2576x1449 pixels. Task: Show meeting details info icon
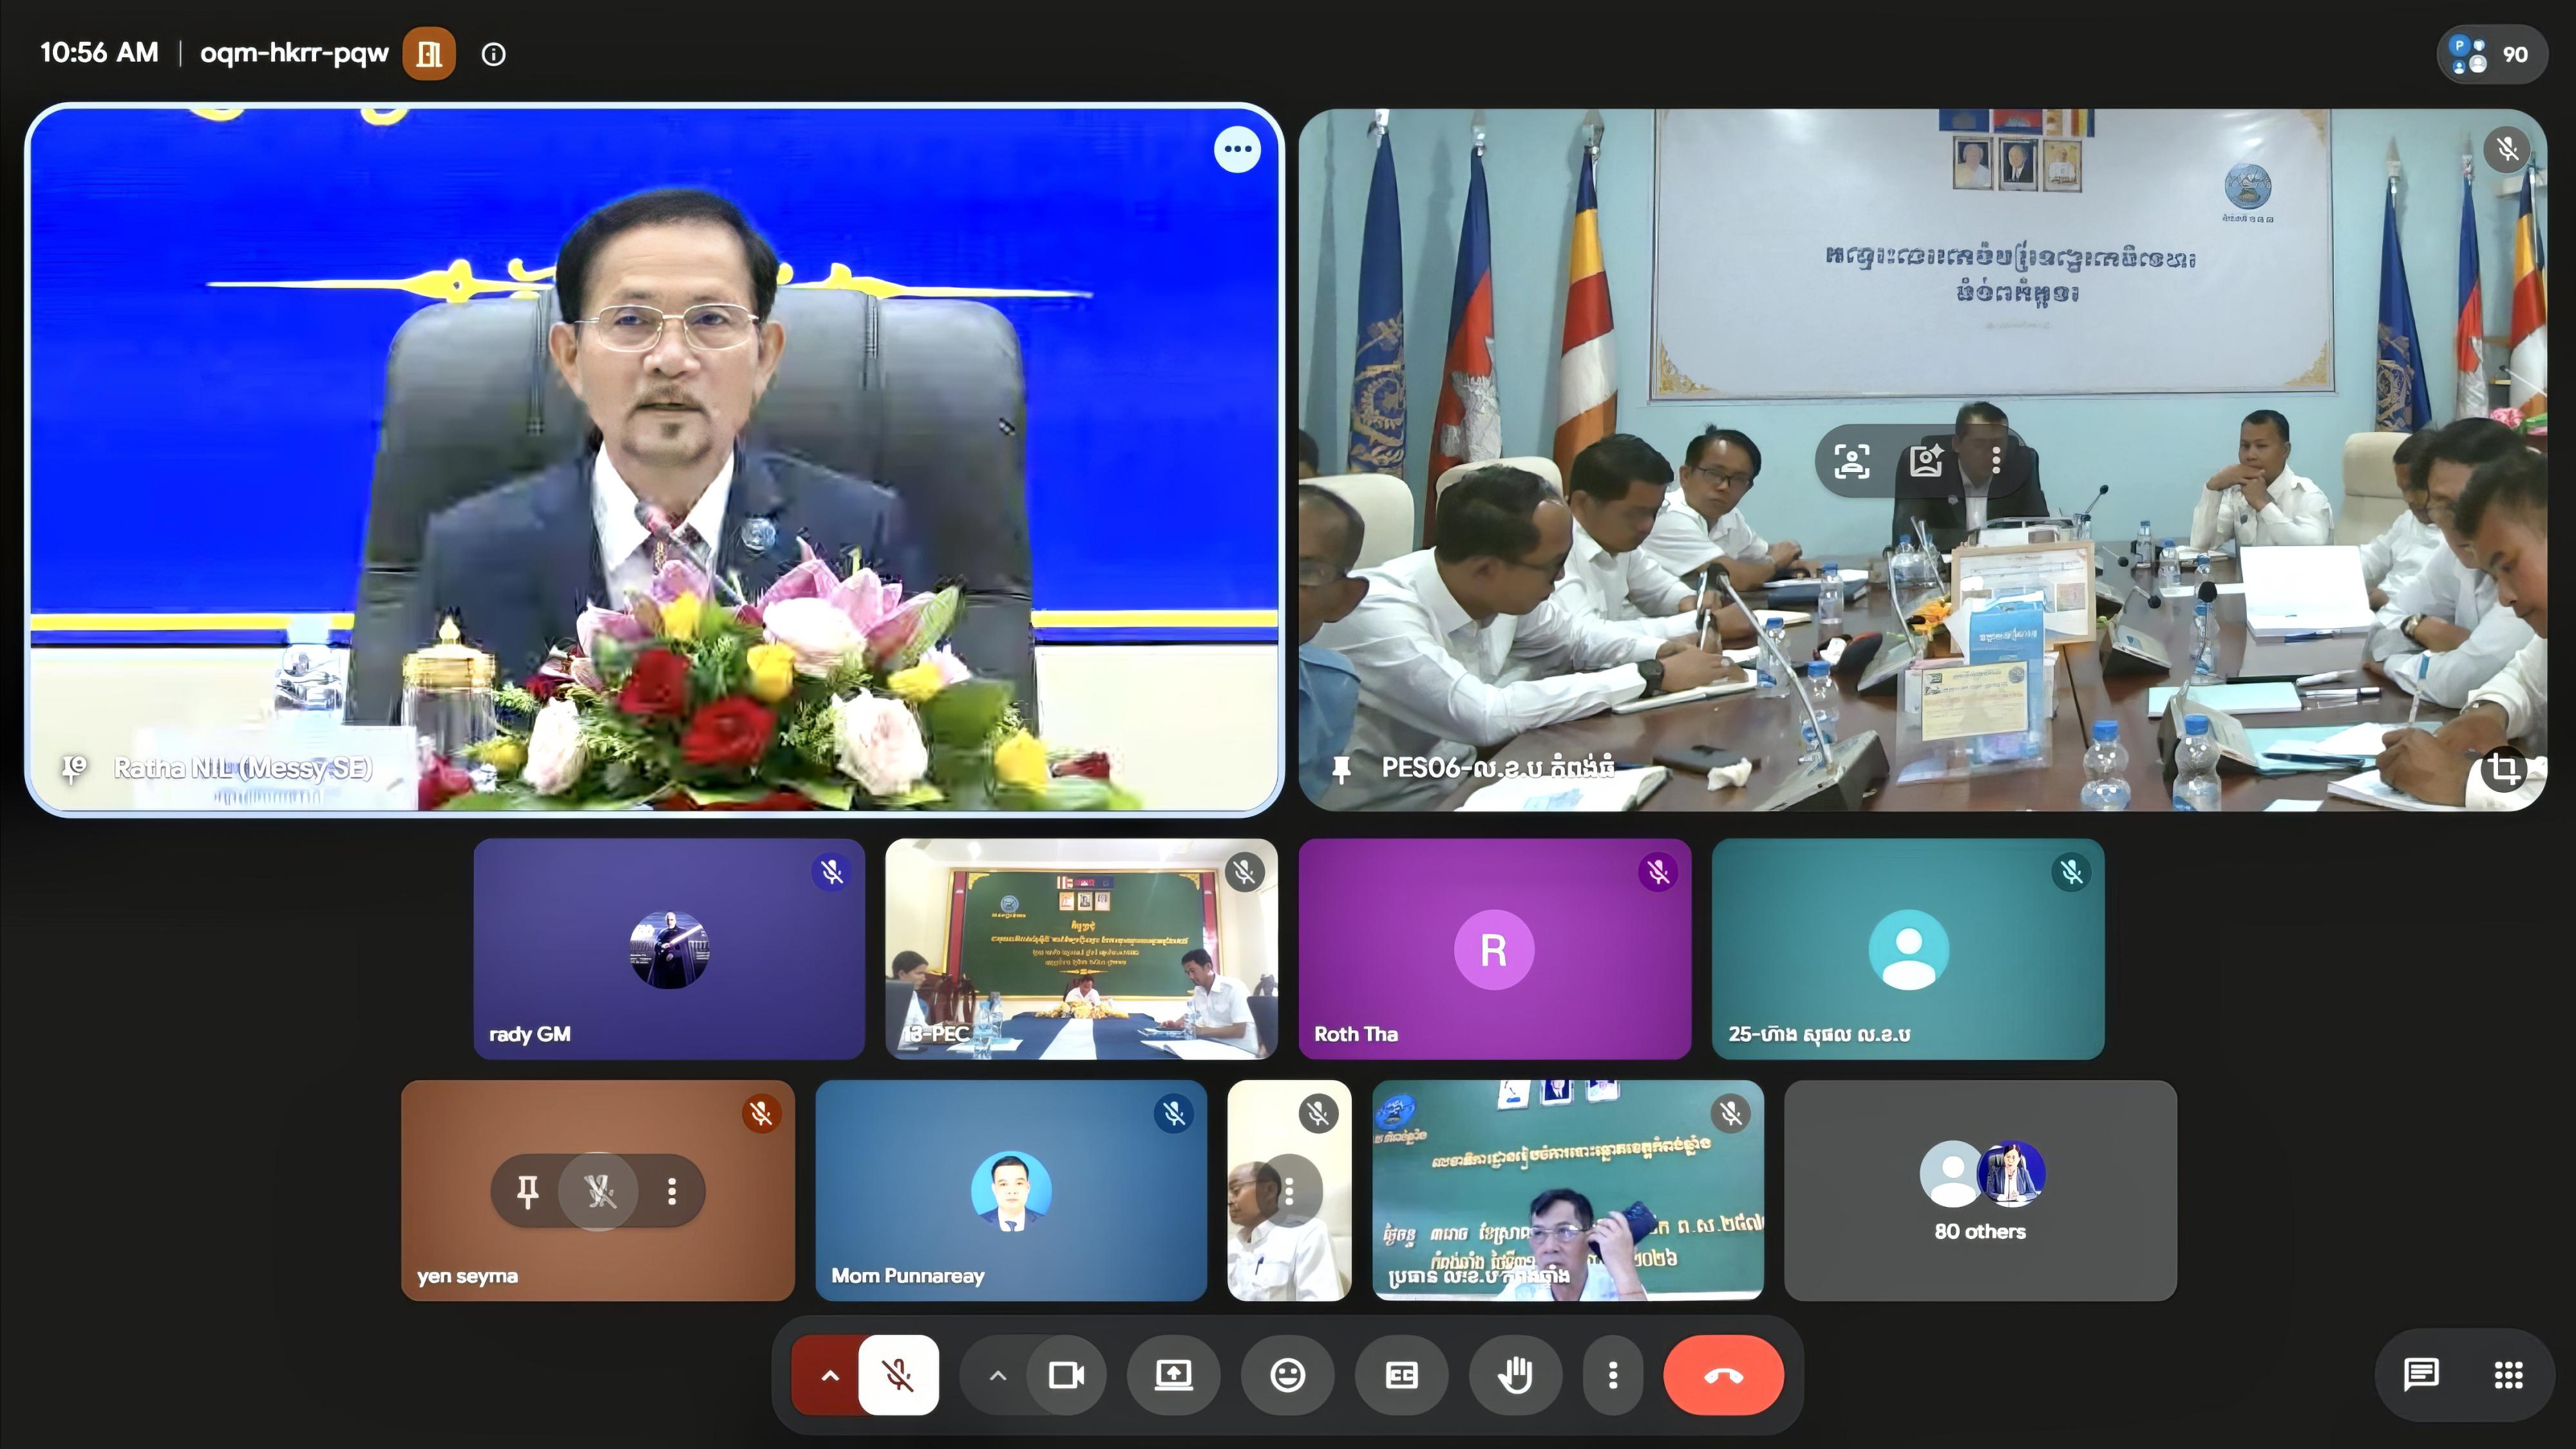(493, 54)
